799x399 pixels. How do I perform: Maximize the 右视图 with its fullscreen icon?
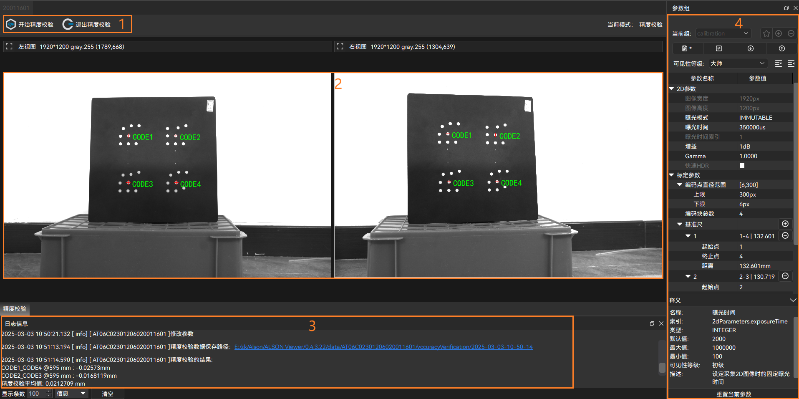click(x=340, y=47)
